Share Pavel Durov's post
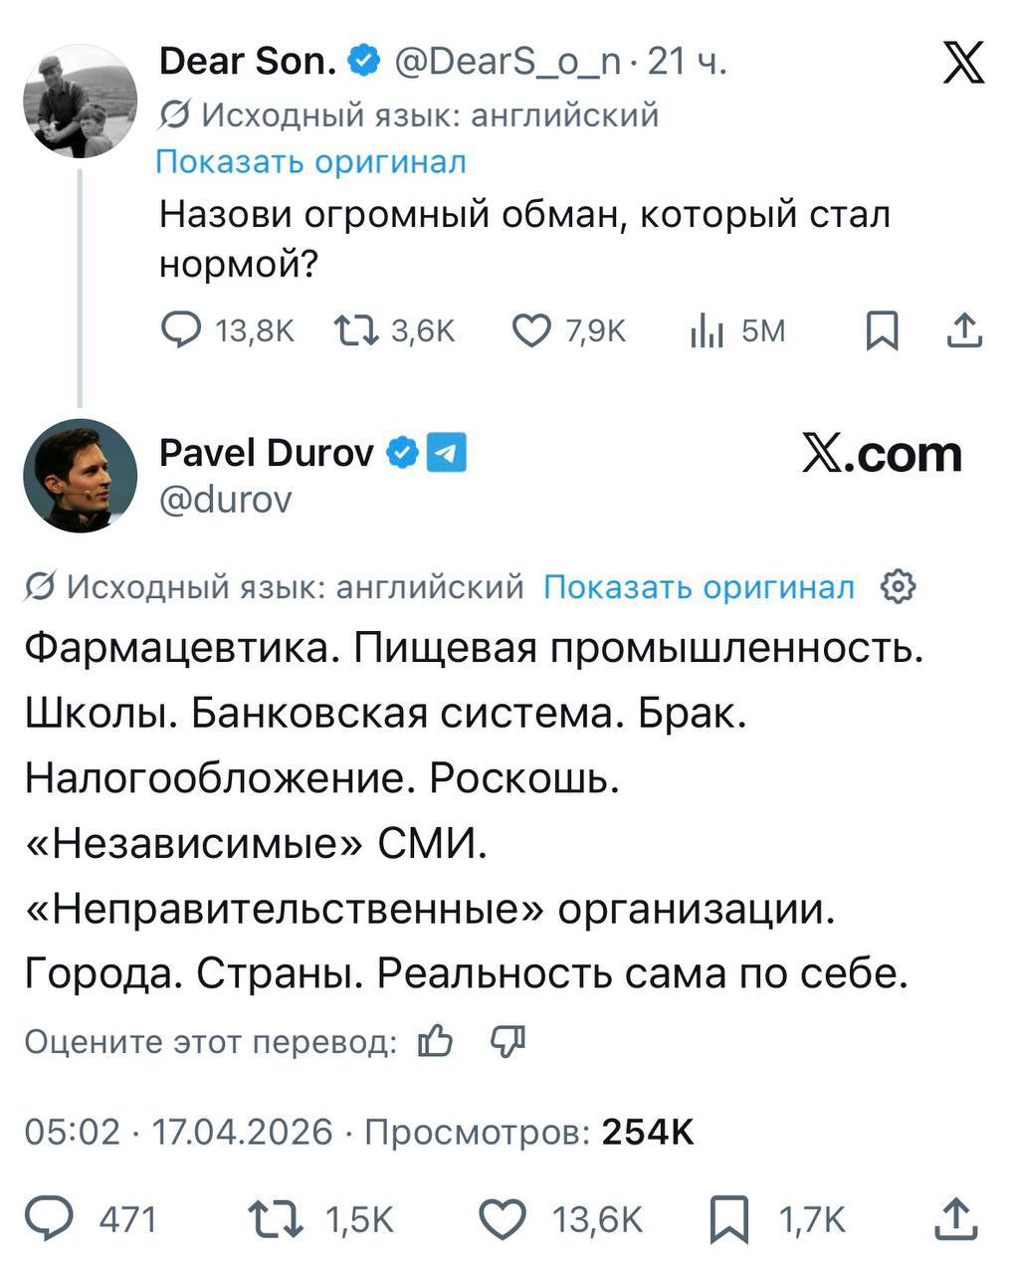This screenshot has height=1274, width=1013. coord(955,1218)
